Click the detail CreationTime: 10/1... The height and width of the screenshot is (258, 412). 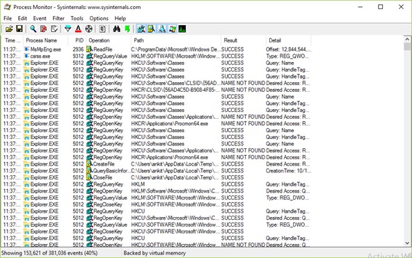coord(288,171)
